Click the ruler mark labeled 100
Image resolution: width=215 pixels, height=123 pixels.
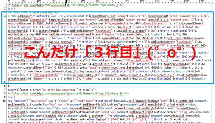158,1
